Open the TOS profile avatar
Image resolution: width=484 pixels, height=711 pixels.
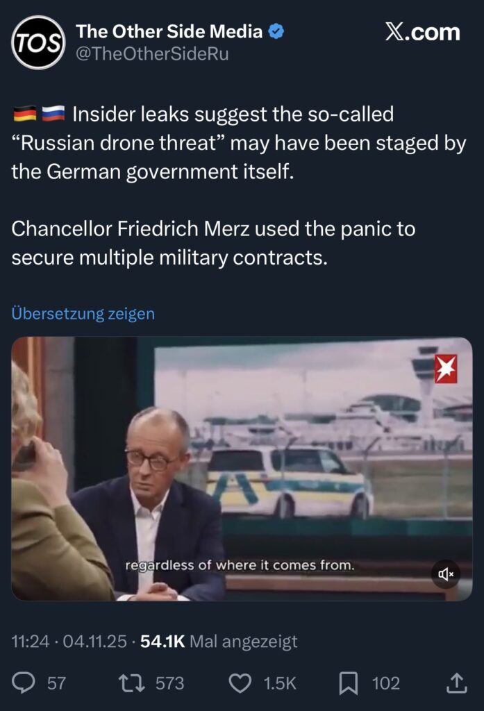point(38,42)
